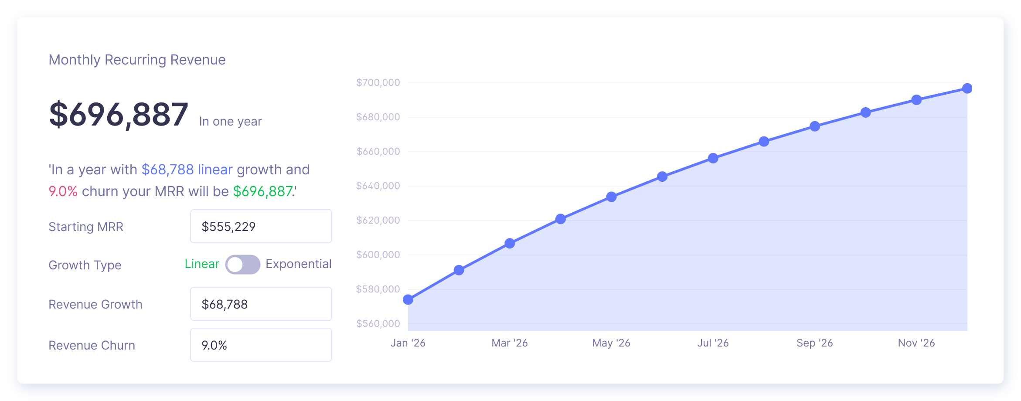
Task: Click the large $696,887 headline figure
Action: click(x=119, y=115)
